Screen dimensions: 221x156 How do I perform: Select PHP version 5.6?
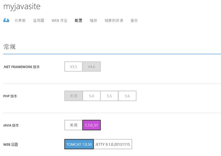click(127, 96)
